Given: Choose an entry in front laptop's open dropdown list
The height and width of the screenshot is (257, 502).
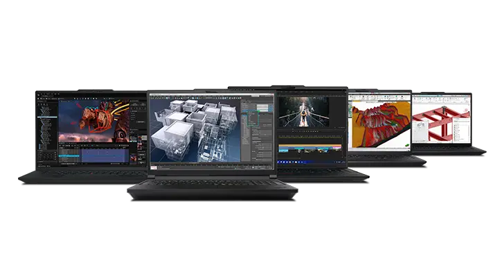Looking at the screenshot, I should pos(253,118).
